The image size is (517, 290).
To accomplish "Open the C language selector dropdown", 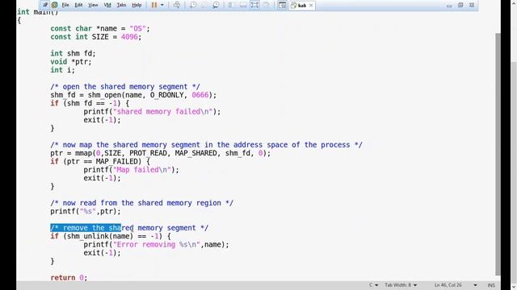I will pos(373,285).
